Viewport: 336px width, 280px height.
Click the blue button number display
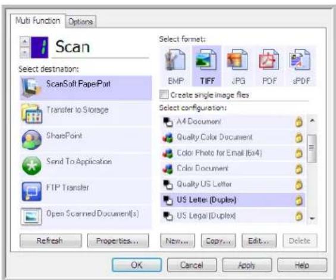40,48
